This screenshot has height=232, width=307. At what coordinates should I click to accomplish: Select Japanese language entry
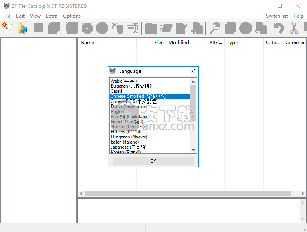coord(150,147)
